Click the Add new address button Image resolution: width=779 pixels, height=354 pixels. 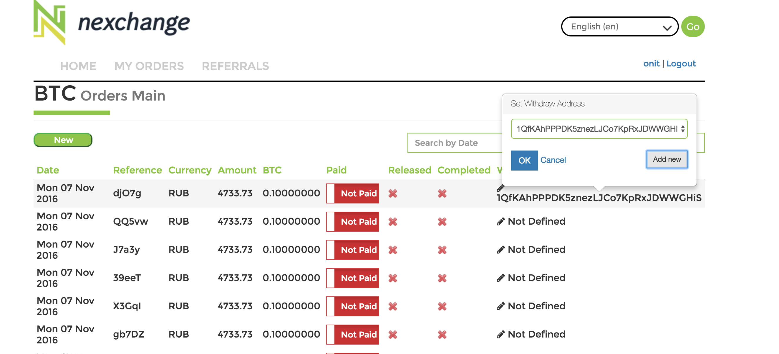667,159
